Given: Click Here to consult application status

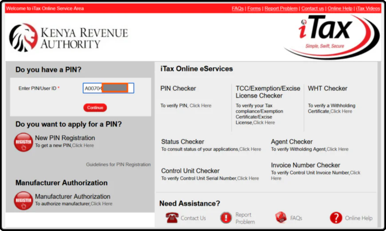Looking at the screenshot, I should [250, 149].
